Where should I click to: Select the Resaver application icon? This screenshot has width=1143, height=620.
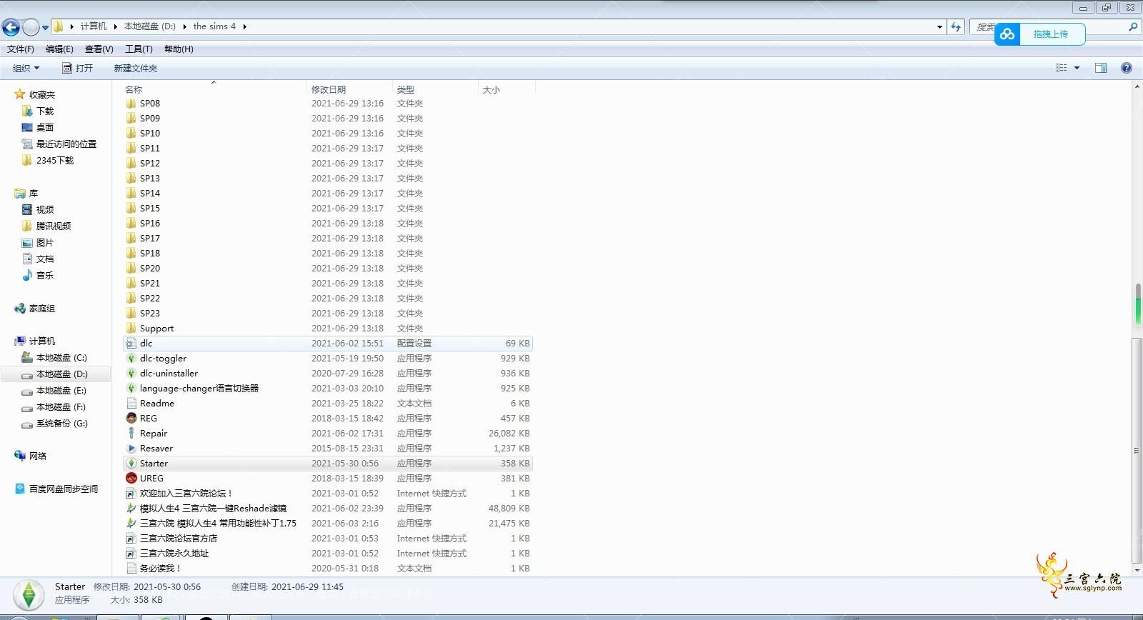click(x=131, y=449)
